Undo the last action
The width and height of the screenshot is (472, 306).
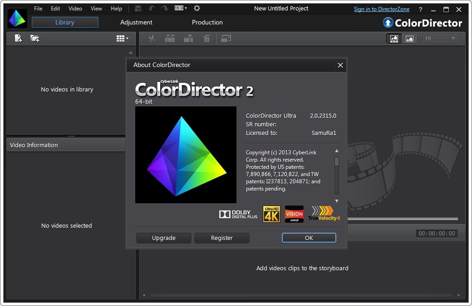[x=152, y=9]
